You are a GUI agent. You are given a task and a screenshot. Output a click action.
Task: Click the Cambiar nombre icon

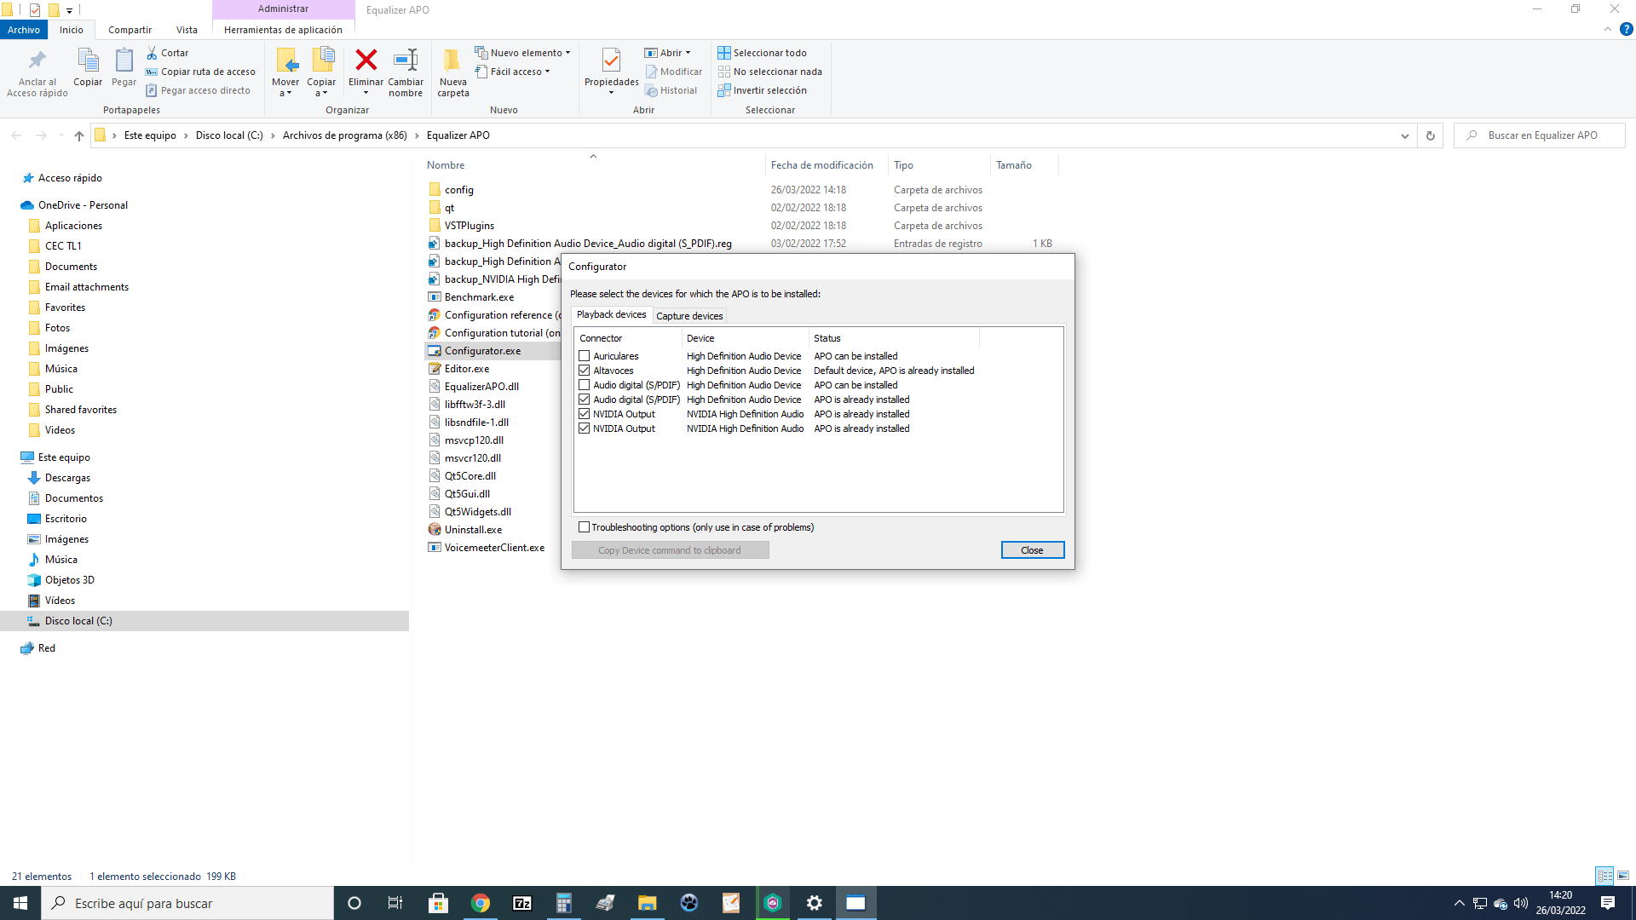(x=406, y=60)
